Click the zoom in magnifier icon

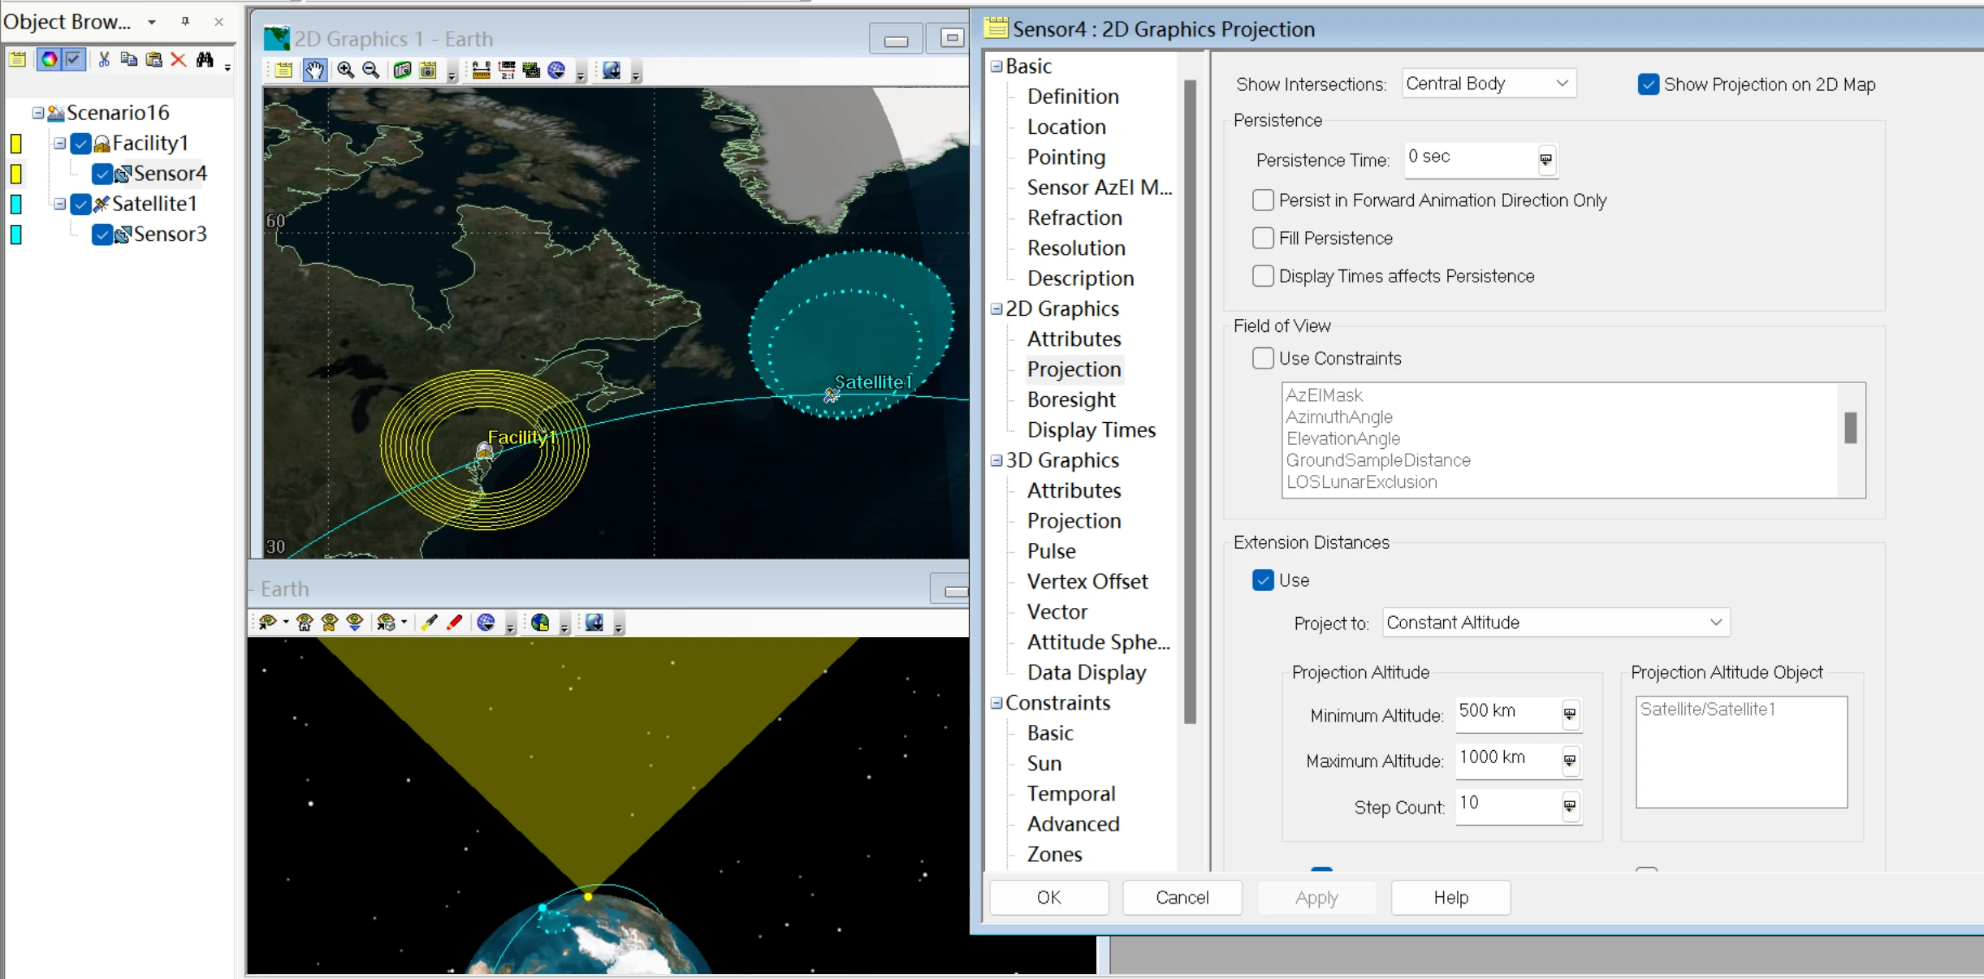[346, 71]
